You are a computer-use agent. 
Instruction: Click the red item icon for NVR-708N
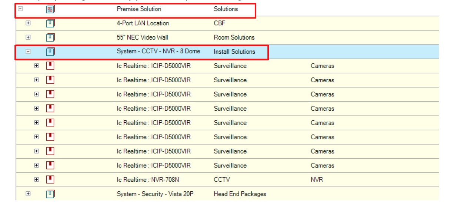pos(50,179)
